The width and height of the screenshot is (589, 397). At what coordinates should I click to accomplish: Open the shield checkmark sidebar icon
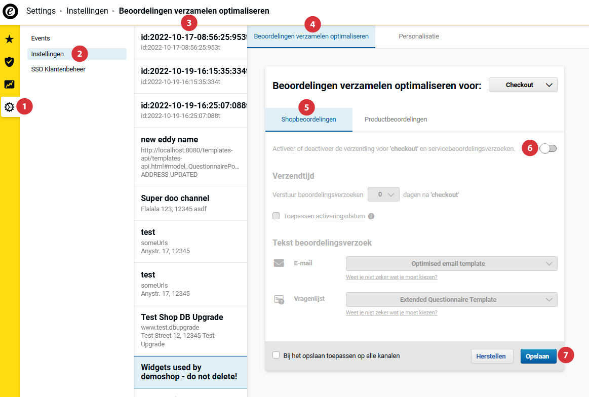point(10,62)
